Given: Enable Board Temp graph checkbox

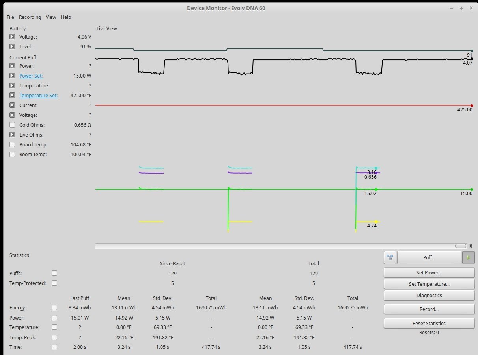Looking at the screenshot, I should (x=12, y=145).
